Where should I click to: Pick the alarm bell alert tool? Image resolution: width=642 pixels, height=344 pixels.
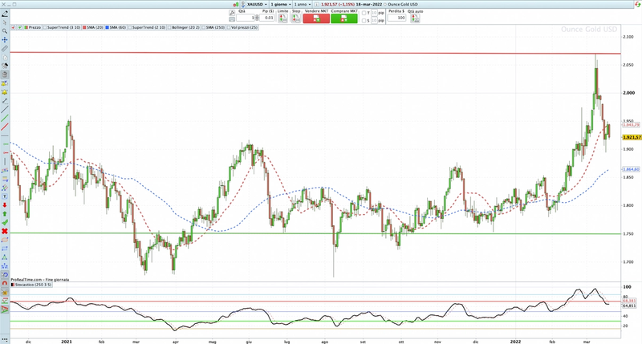tap(5, 92)
